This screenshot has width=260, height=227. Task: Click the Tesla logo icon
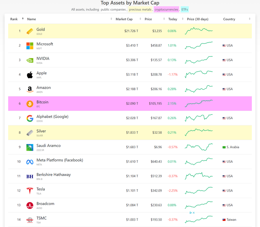30,191
